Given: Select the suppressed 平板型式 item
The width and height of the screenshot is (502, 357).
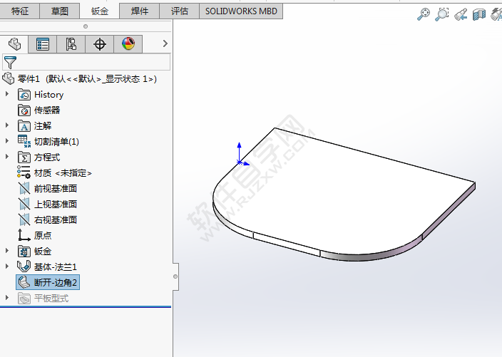Looking at the screenshot, I should (x=51, y=299).
